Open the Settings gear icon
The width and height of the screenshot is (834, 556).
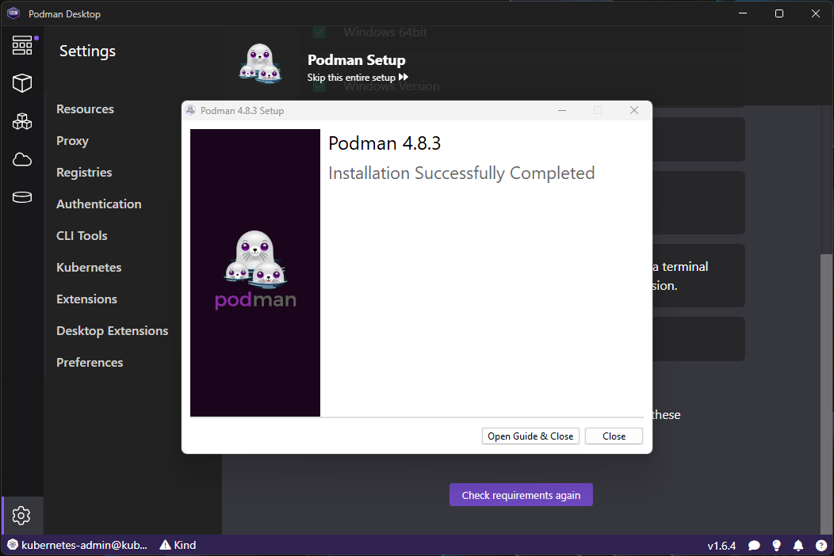(21, 516)
